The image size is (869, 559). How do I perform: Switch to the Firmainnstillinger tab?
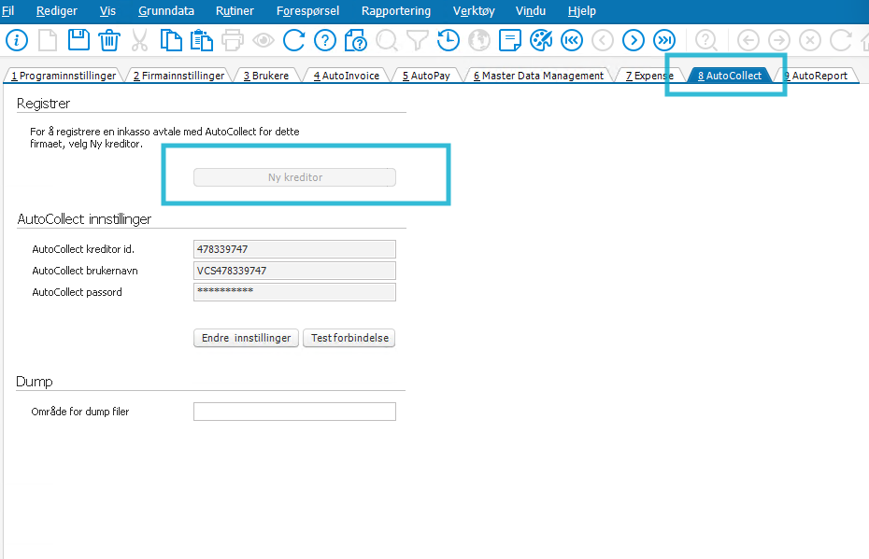178,76
